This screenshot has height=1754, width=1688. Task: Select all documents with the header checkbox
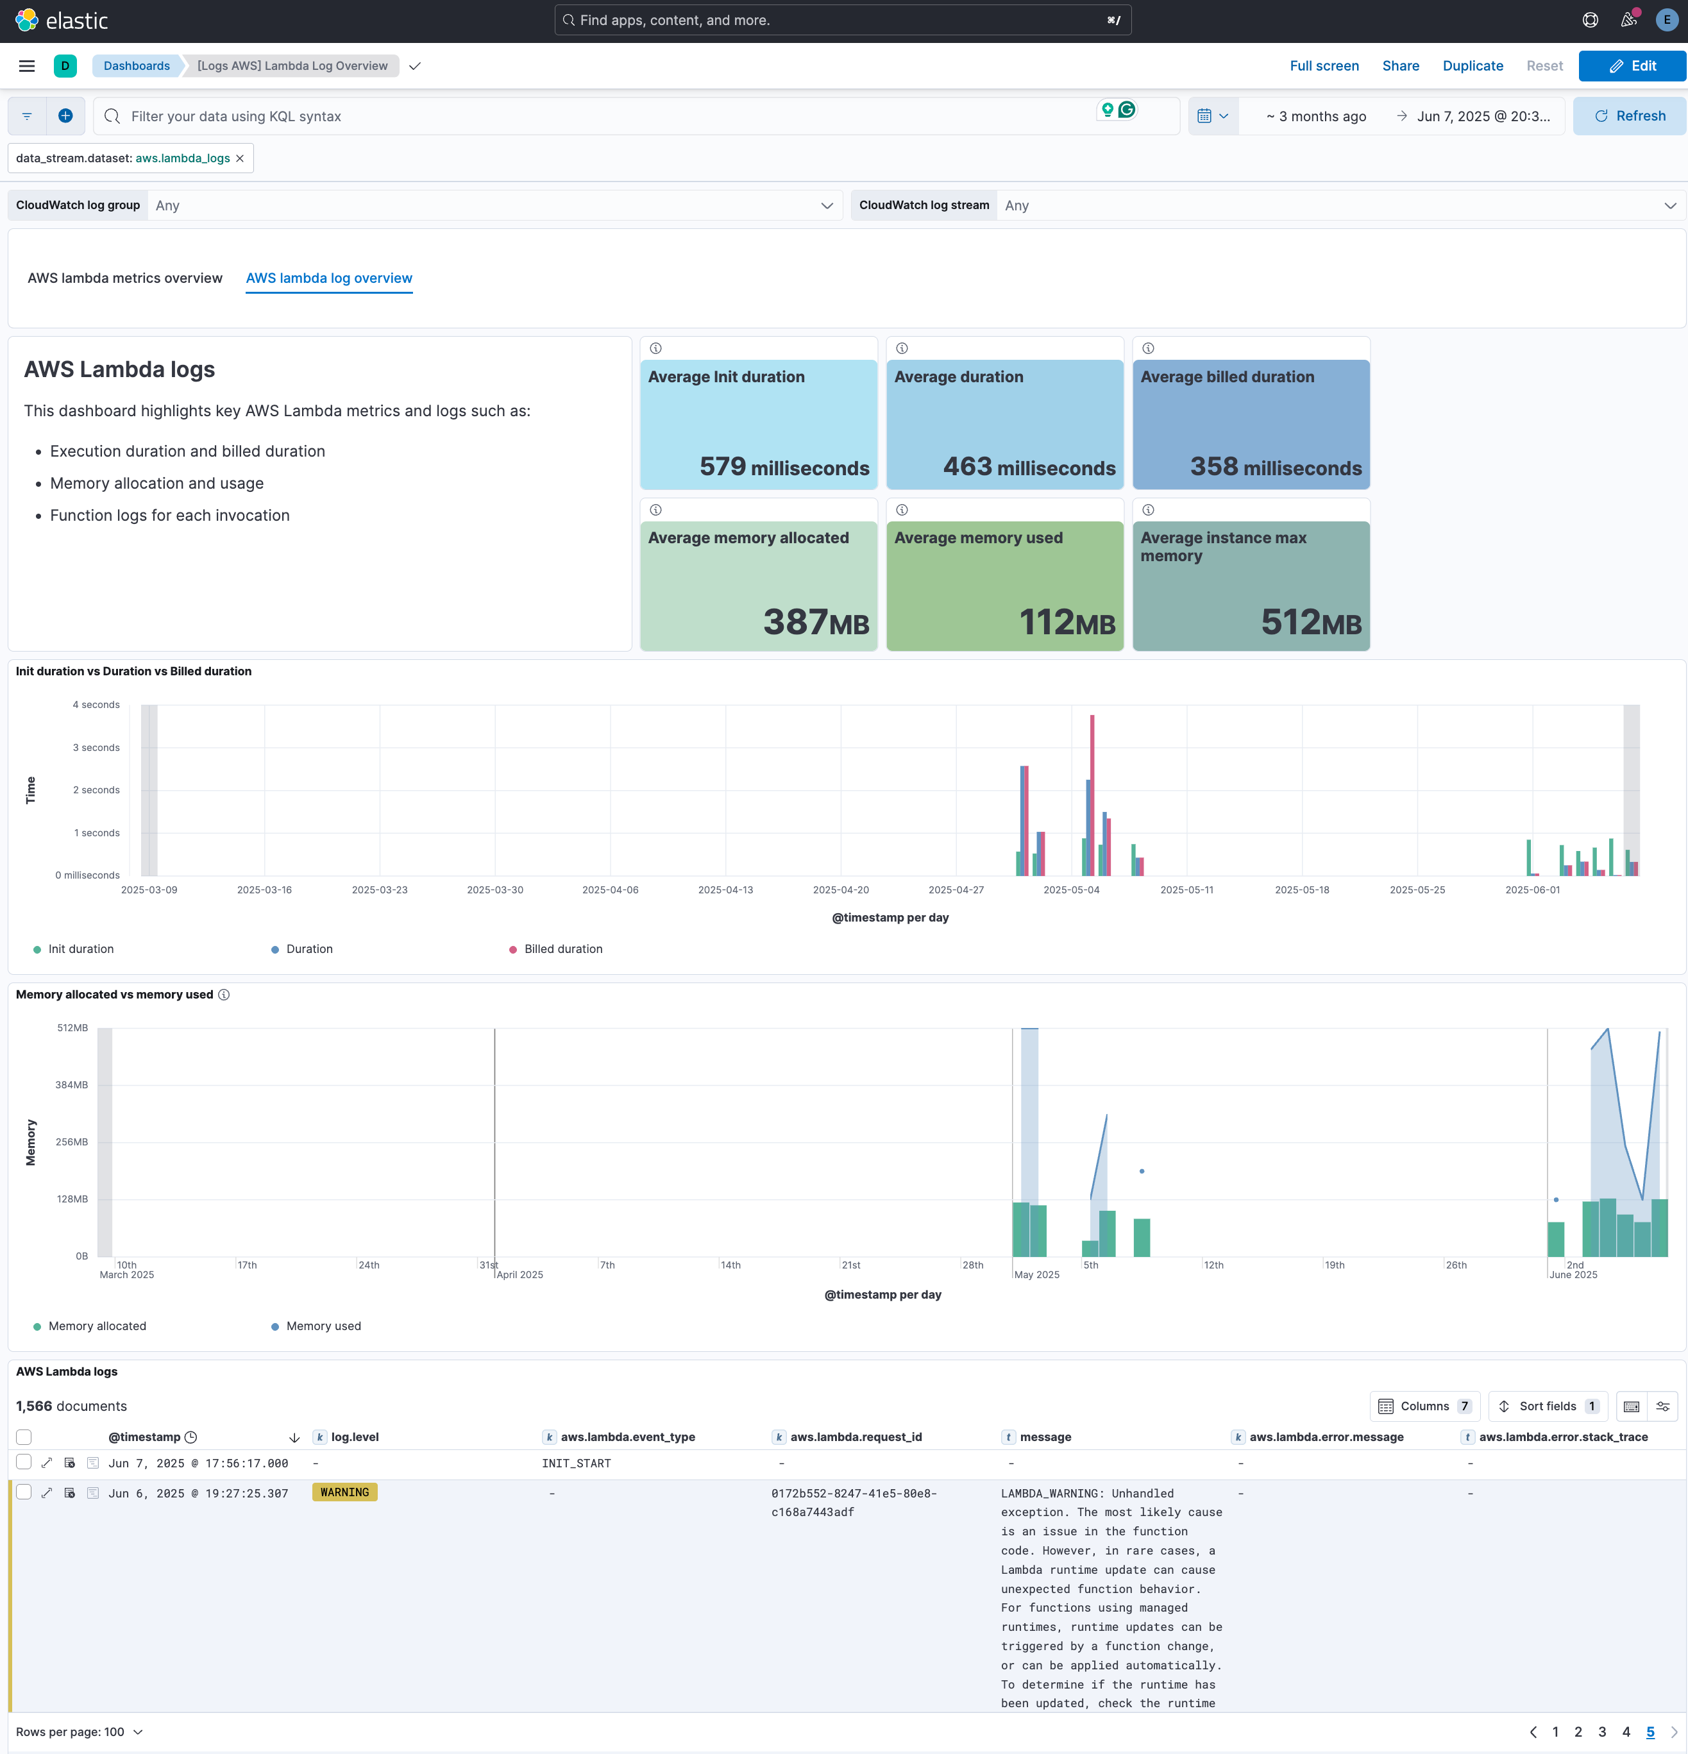point(24,1437)
